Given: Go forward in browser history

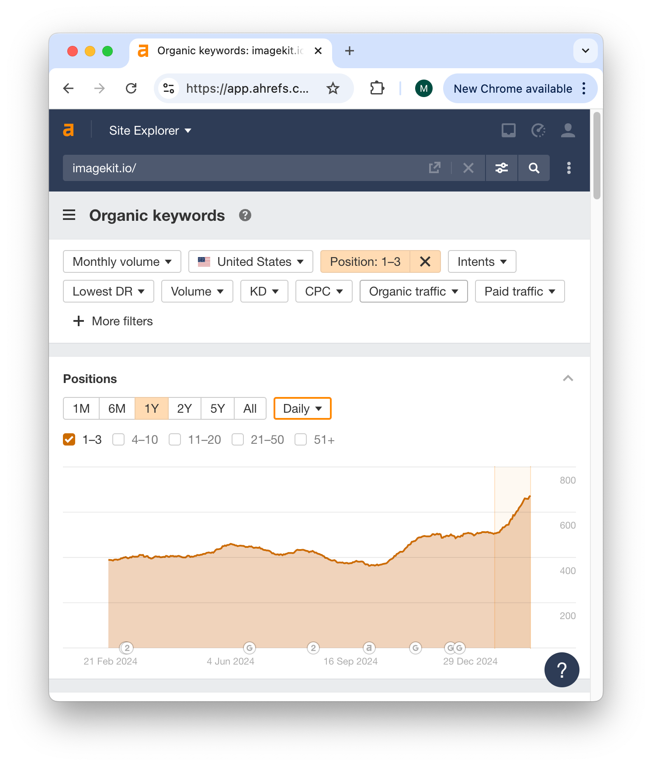Looking at the screenshot, I should (100, 88).
